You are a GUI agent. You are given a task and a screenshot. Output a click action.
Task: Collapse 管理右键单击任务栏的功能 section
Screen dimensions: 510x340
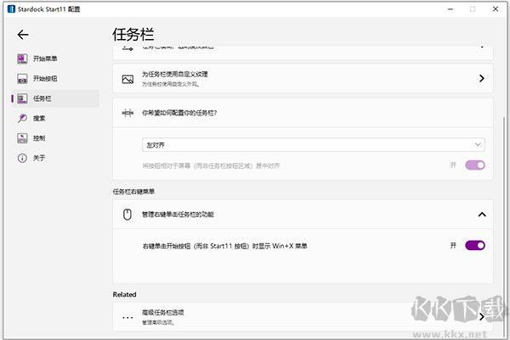coord(482,215)
